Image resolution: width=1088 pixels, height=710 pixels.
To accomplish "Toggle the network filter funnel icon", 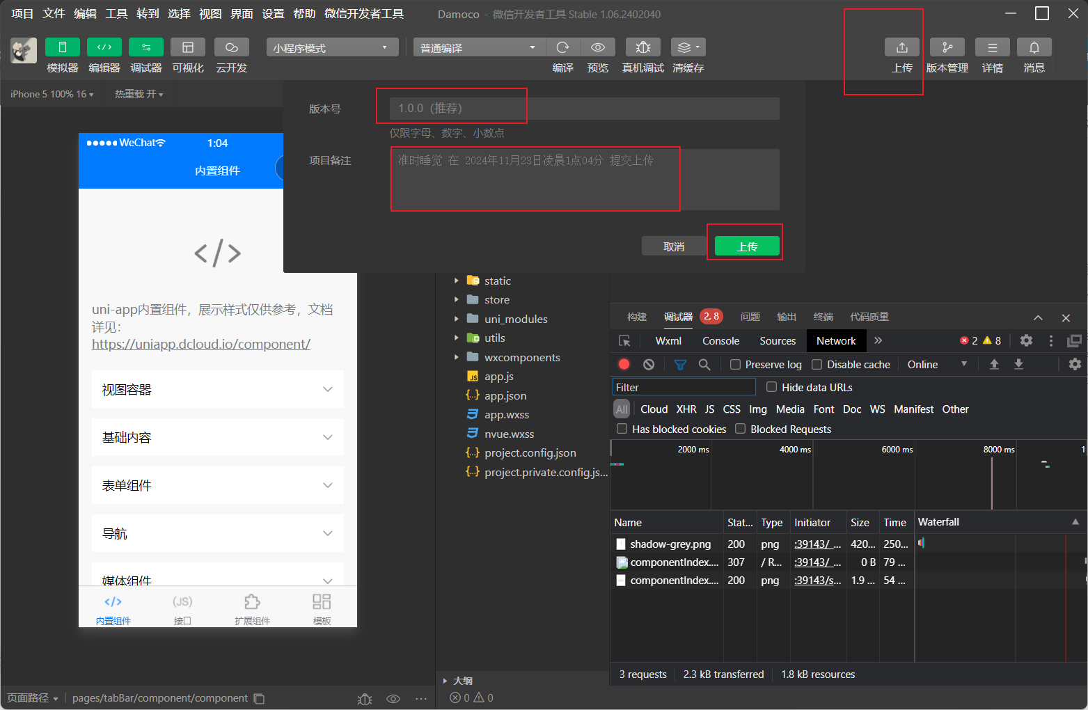I will (680, 365).
